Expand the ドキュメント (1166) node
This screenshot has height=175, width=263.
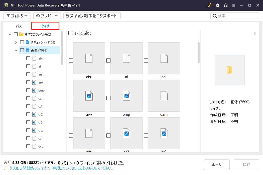click(x=16, y=42)
